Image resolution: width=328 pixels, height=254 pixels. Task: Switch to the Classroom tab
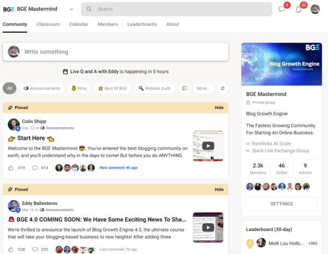[48, 24]
